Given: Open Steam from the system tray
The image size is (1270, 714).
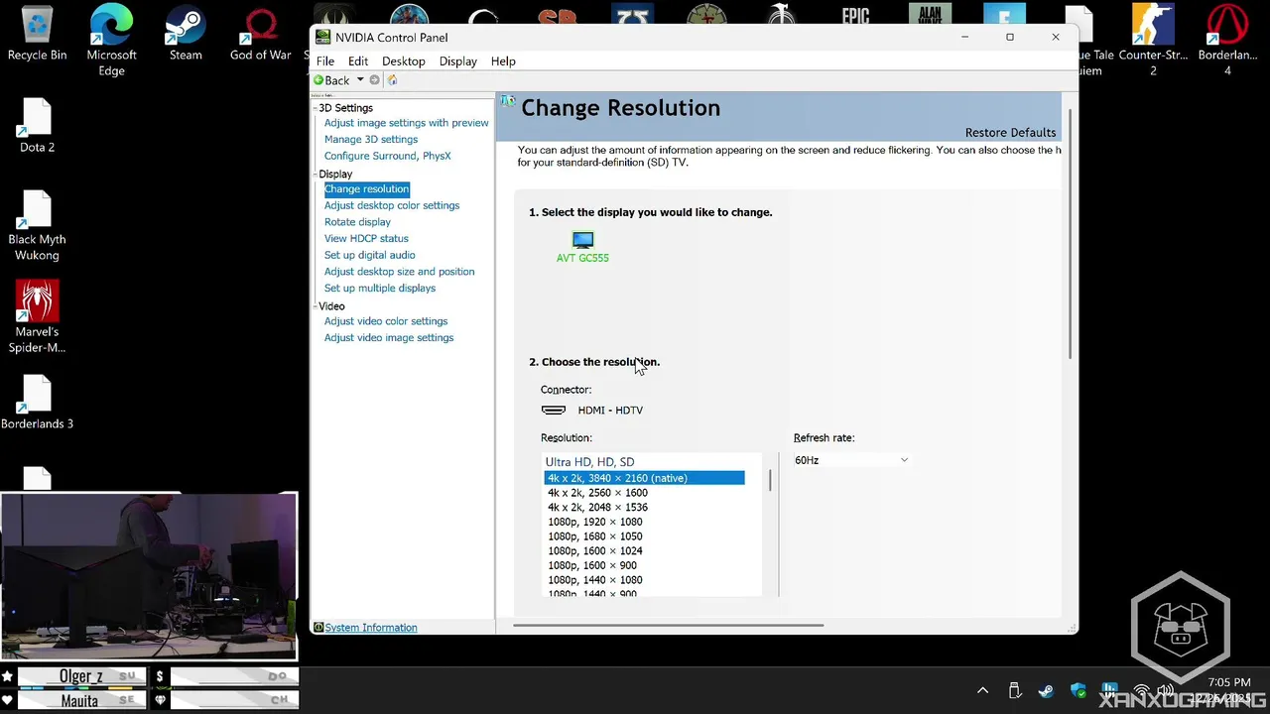Looking at the screenshot, I should coord(1046,690).
